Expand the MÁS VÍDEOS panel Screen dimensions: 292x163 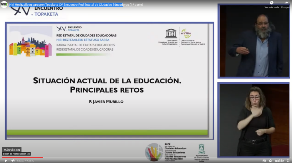tap(12, 150)
